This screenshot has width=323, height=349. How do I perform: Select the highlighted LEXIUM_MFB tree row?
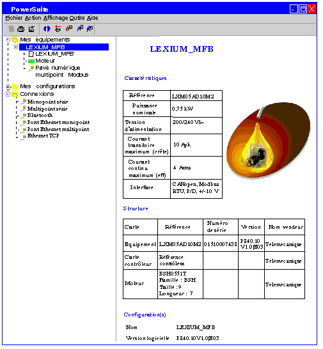click(64, 47)
